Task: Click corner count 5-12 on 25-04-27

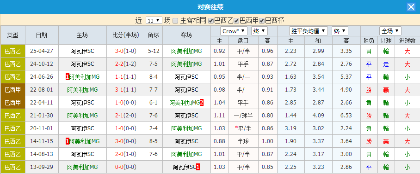Action: [x=154, y=51]
